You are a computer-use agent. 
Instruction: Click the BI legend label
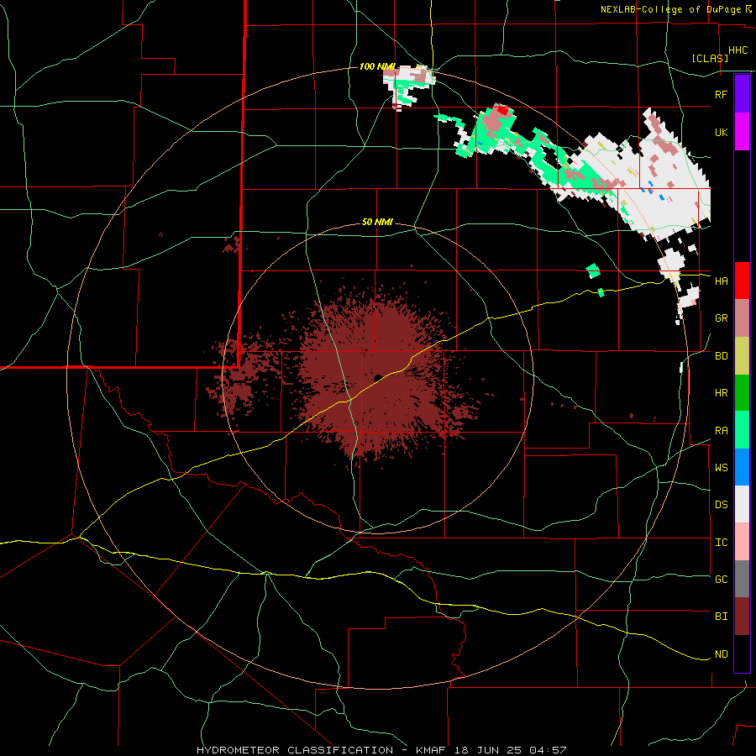coord(721,617)
